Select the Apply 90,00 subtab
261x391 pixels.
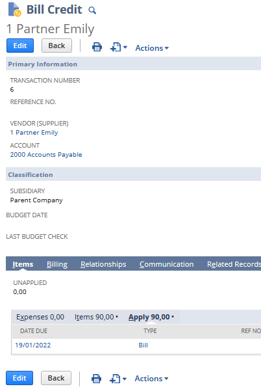151,317
